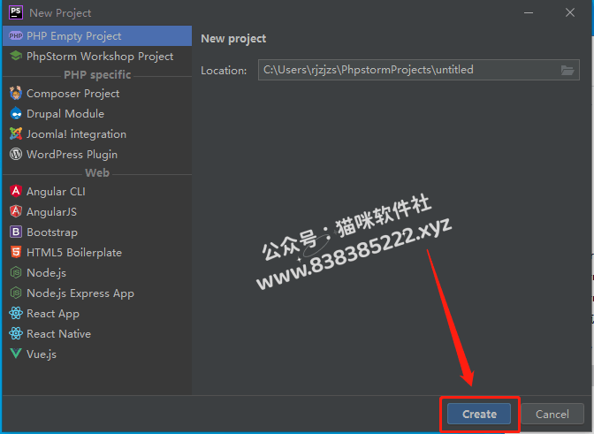Click the Vue.js V icon

pos(16,354)
